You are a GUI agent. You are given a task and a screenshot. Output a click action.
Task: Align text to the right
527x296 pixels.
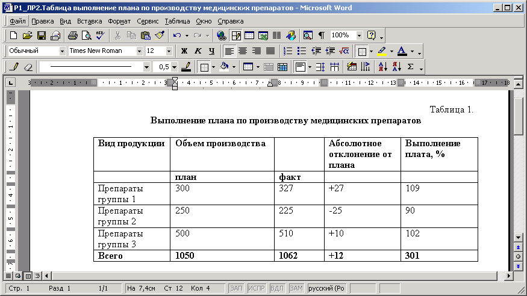click(x=257, y=51)
